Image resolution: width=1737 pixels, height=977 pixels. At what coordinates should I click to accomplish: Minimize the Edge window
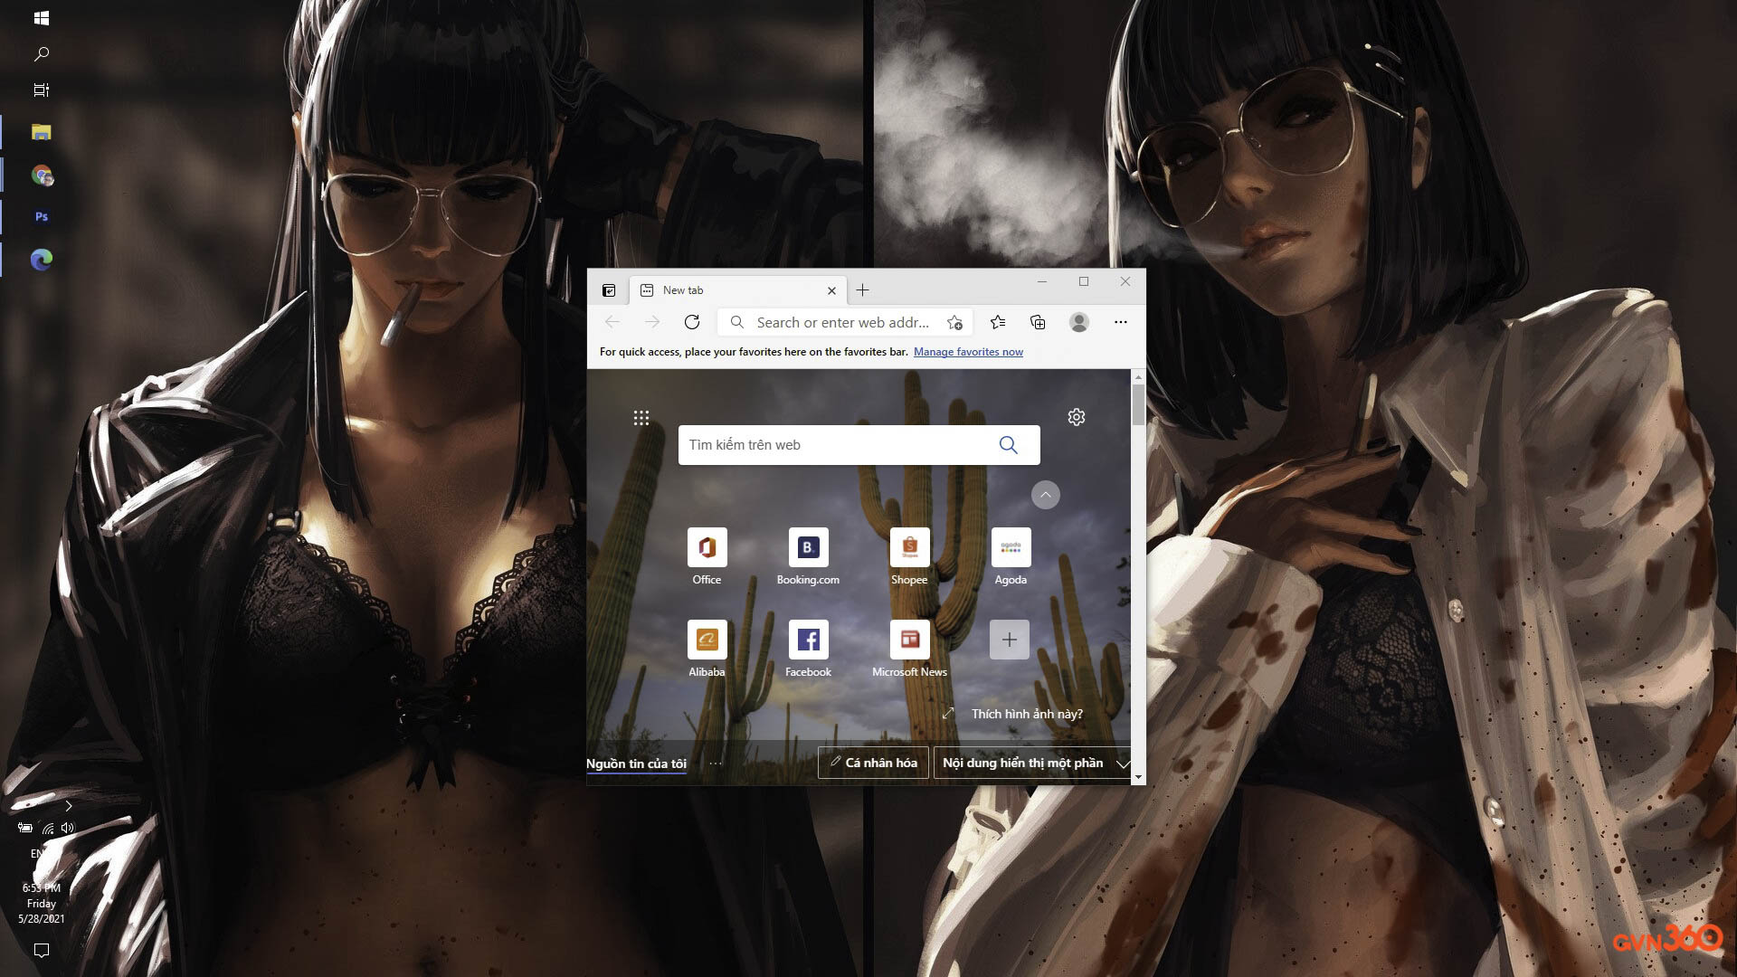pyautogui.click(x=1042, y=281)
